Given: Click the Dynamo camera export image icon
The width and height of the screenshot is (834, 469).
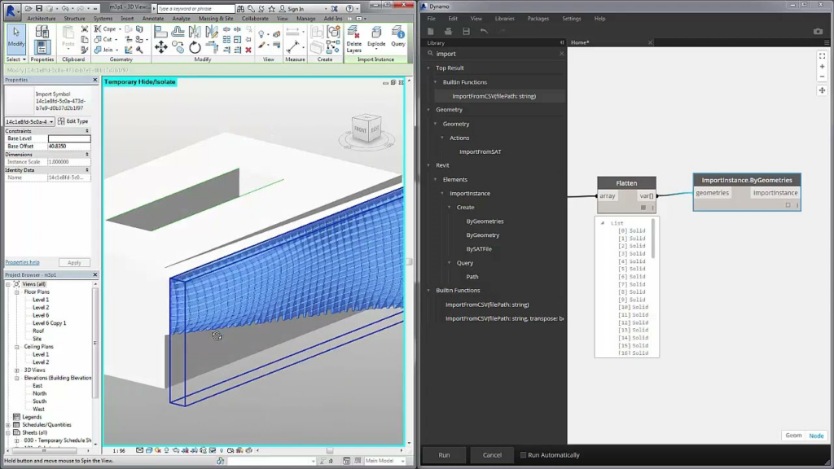Looking at the screenshot, I should [x=818, y=32].
